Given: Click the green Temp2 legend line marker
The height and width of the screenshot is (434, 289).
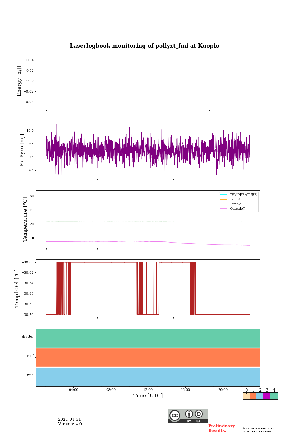Looking at the screenshot, I should (224, 204).
